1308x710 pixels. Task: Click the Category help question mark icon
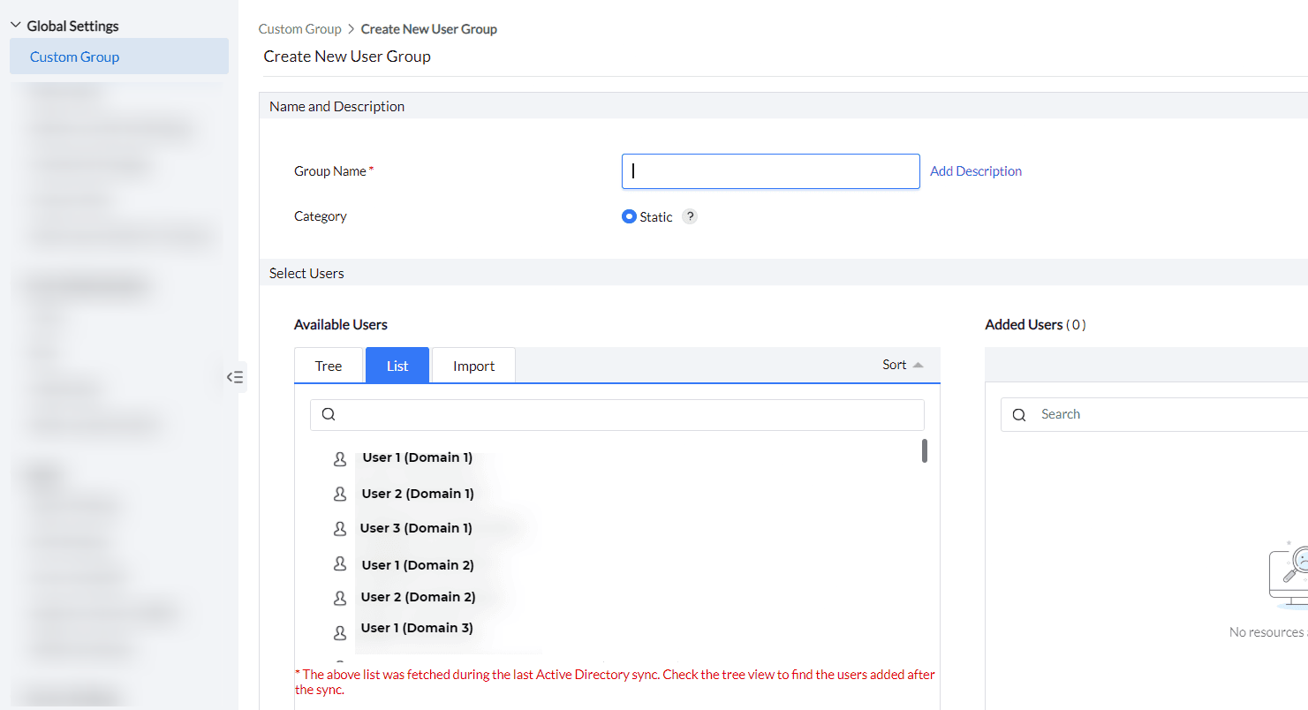point(690,216)
